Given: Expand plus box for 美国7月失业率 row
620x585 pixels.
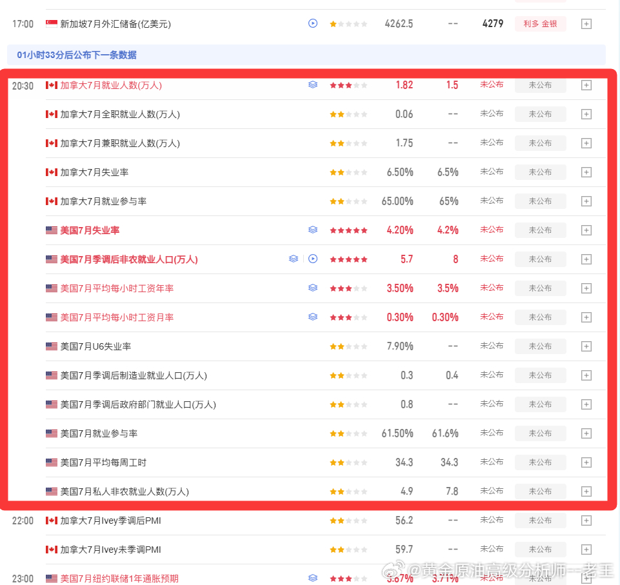Looking at the screenshot, I should [x=586, y=230].
